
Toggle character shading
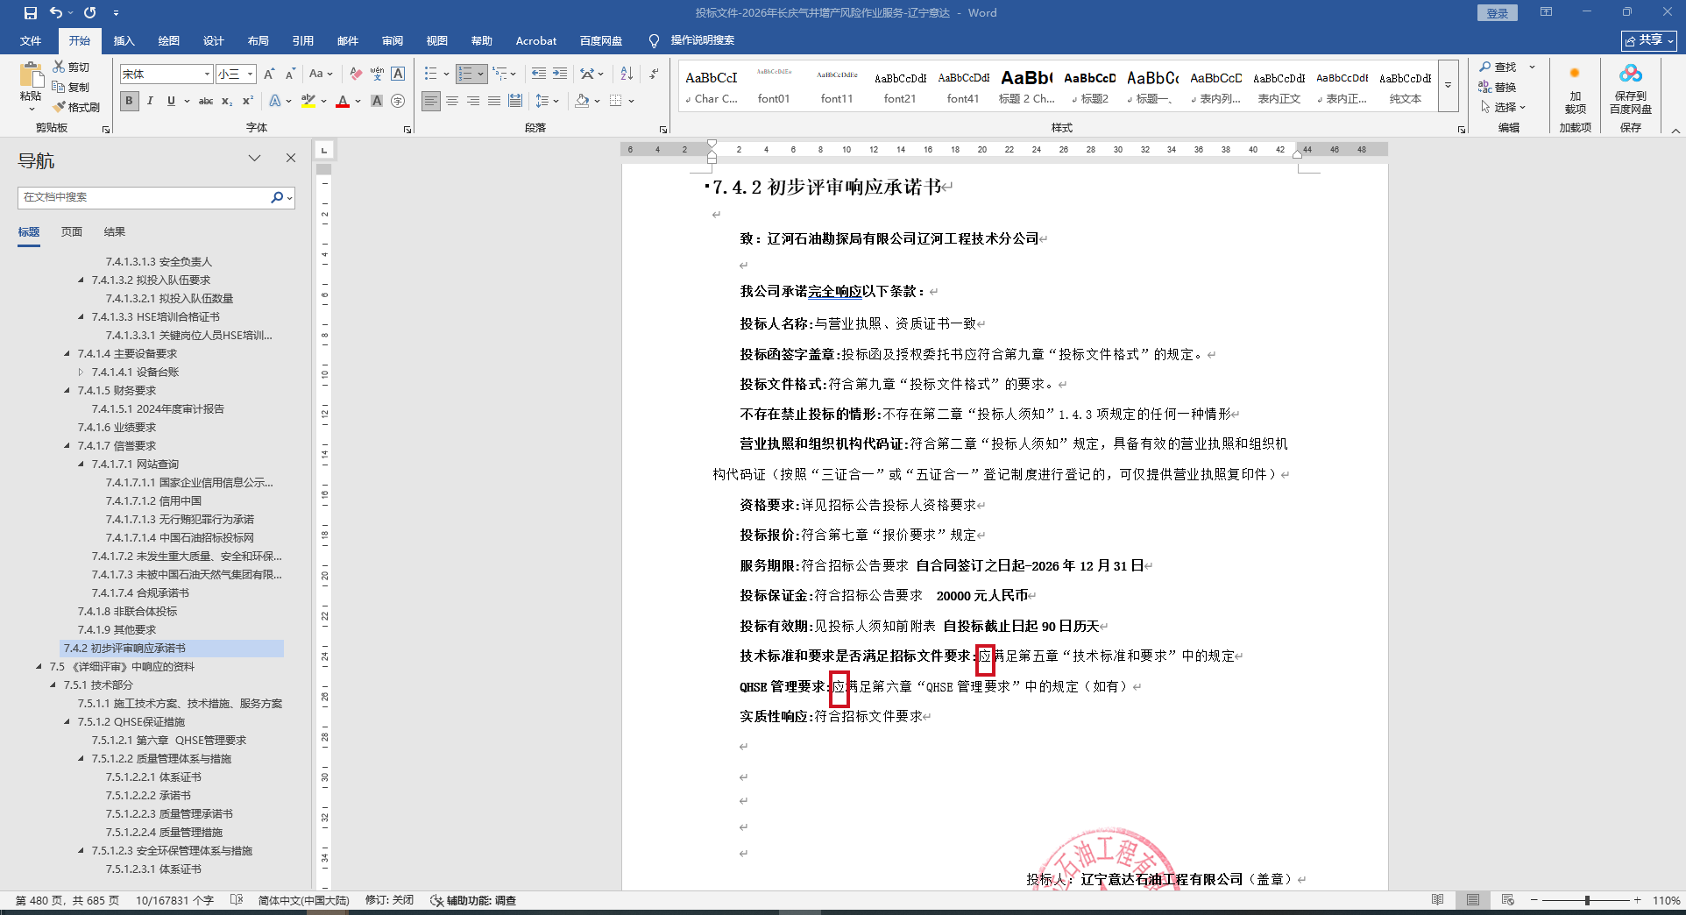tap(377, 102)
